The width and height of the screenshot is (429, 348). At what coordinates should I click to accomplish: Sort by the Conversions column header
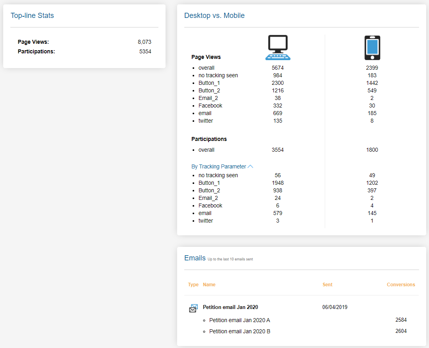pyautogui.click(x=401, y=284)
